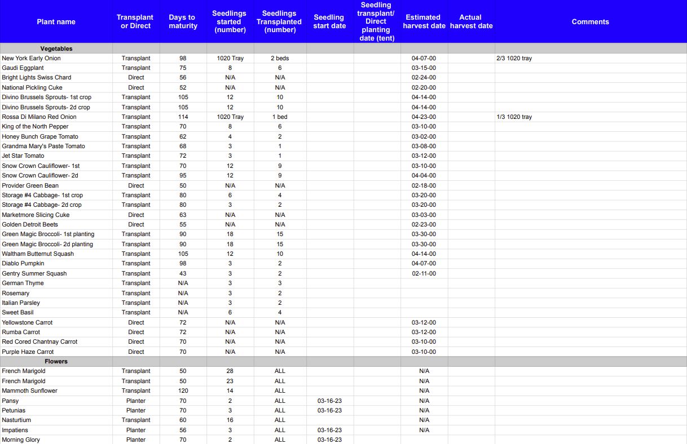Image resolution: width=687 pixels, height=444 pixels.
Task: Select the 'Morning Glory' plant name cell
Action: pyautogui.click(x=21, y=439)
